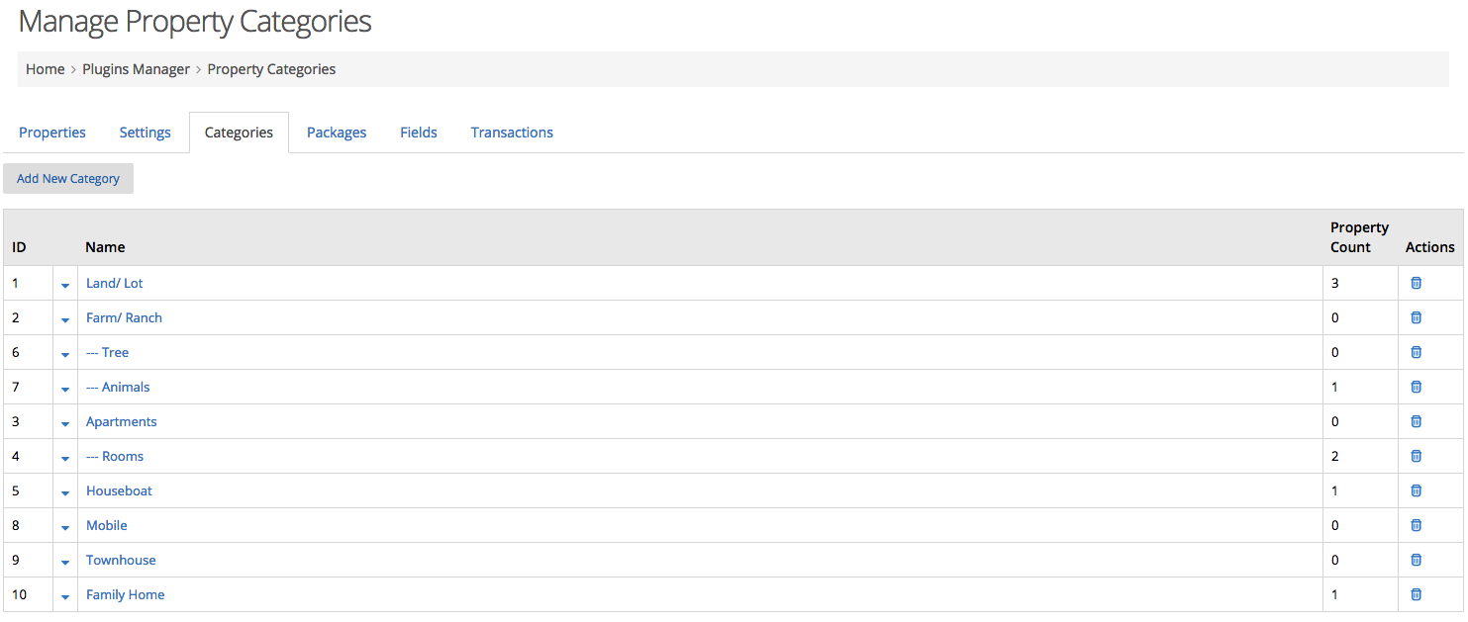The height and width of the screenshot is (622, 1468).
Task: Open the --- Tree subcategory link
Action: pyautogui.click(x=107, y=352)
